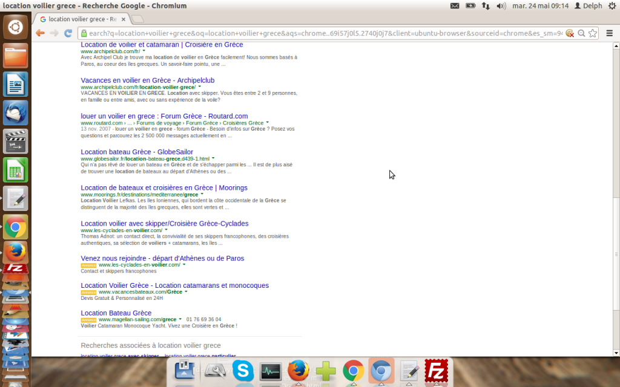Open Thunderbird mail from the launcher

(15, 112)
